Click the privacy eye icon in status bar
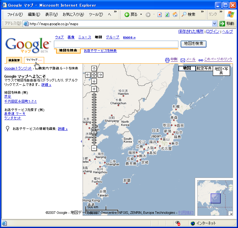The width and height of the screenshot is (238, 228). (178, 223)
